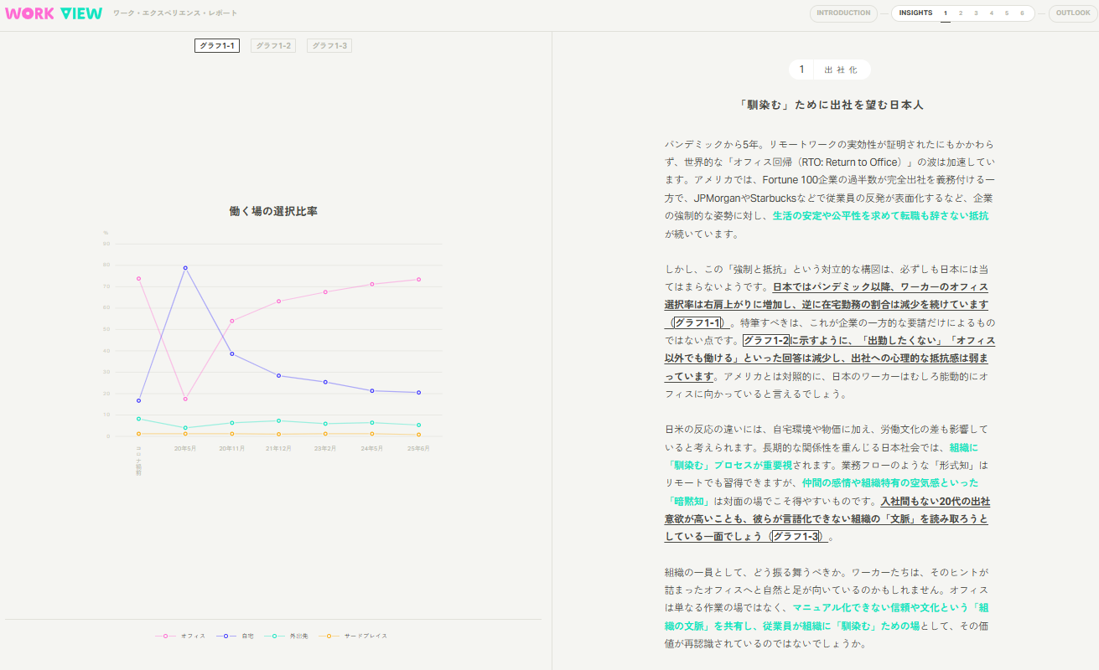Select the グラフ1-1 tab
Viewport: 1099px width, 670px height.
(x=217, y=45)
